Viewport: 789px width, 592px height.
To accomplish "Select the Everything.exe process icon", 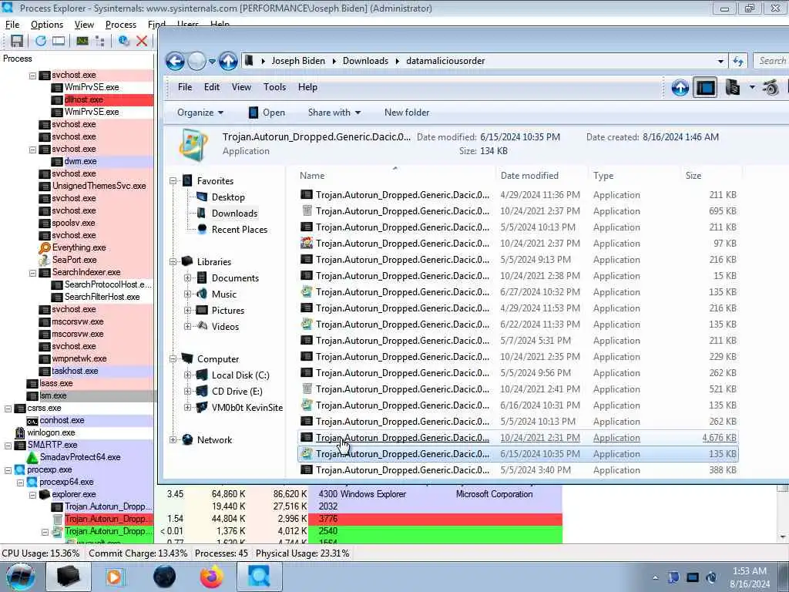I will click(45, 247).
